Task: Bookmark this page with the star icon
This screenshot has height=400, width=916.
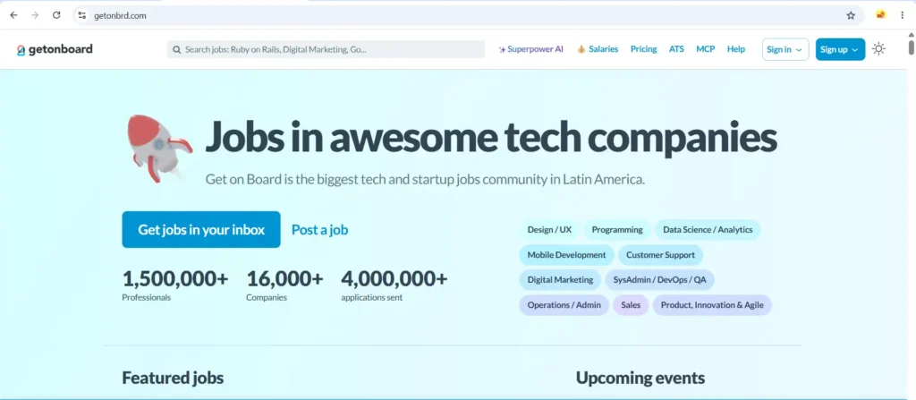Action: coord(851,16)
